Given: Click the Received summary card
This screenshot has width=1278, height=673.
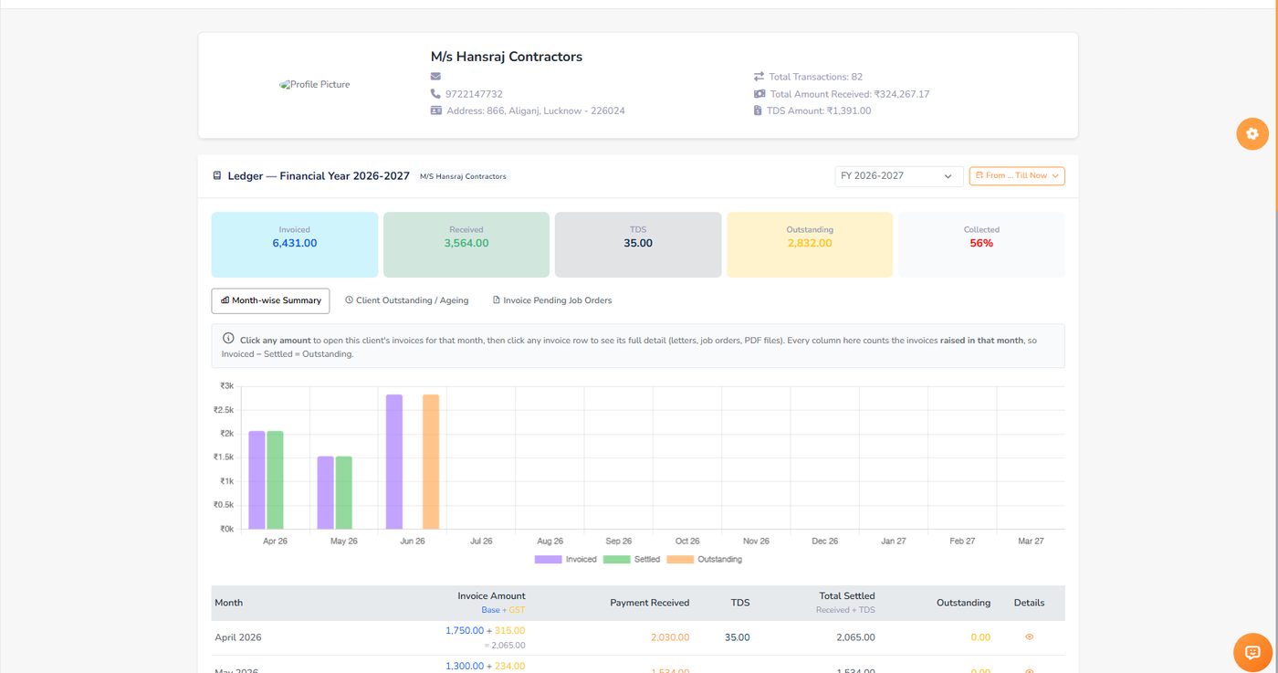Looking at the screenshot, I should click(x=466, y=245).
